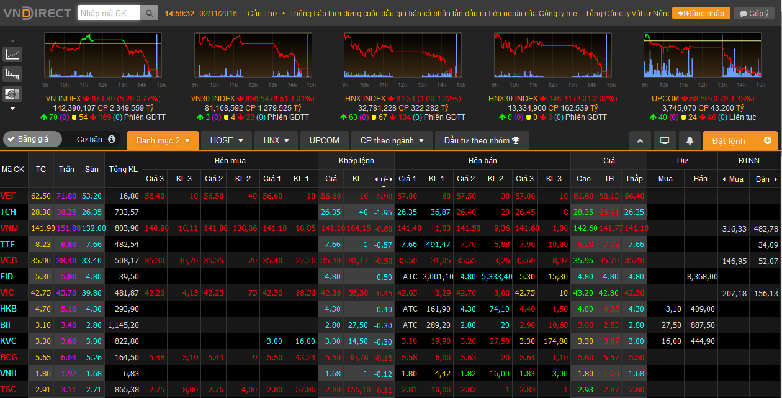The image size is (782, 398).
Task: Open the UPCOM intraday chart
Action: (x=703, y=56)
